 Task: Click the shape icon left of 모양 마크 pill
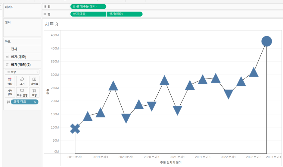click(8, 102)
